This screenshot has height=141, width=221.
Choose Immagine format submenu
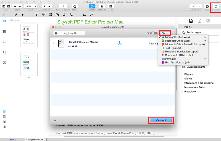click(x=183, y=59)
